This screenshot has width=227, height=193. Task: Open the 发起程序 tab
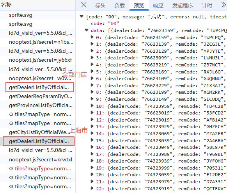(183, 5)
